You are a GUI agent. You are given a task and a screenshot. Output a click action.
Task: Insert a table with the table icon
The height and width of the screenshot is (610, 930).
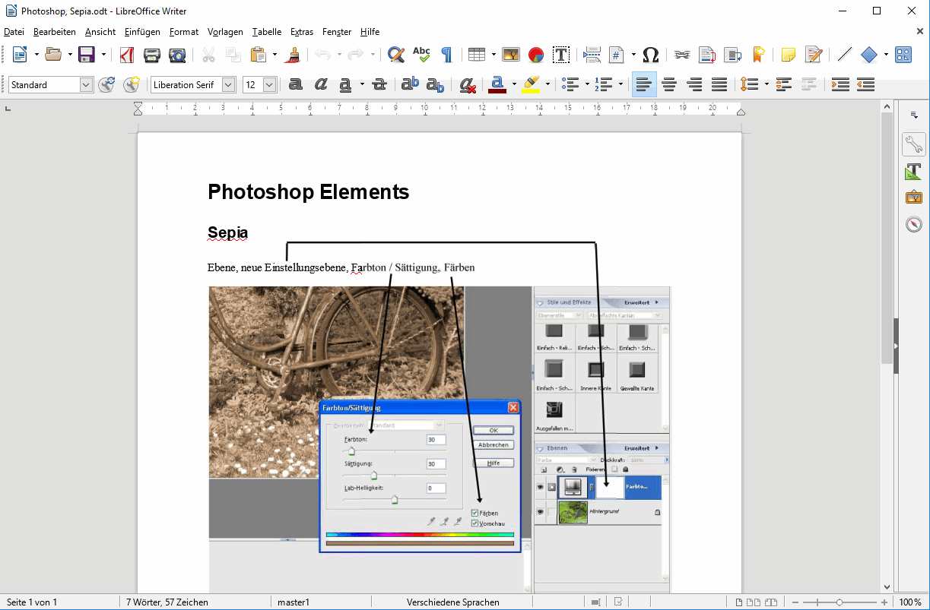click(x=477, y=55)
